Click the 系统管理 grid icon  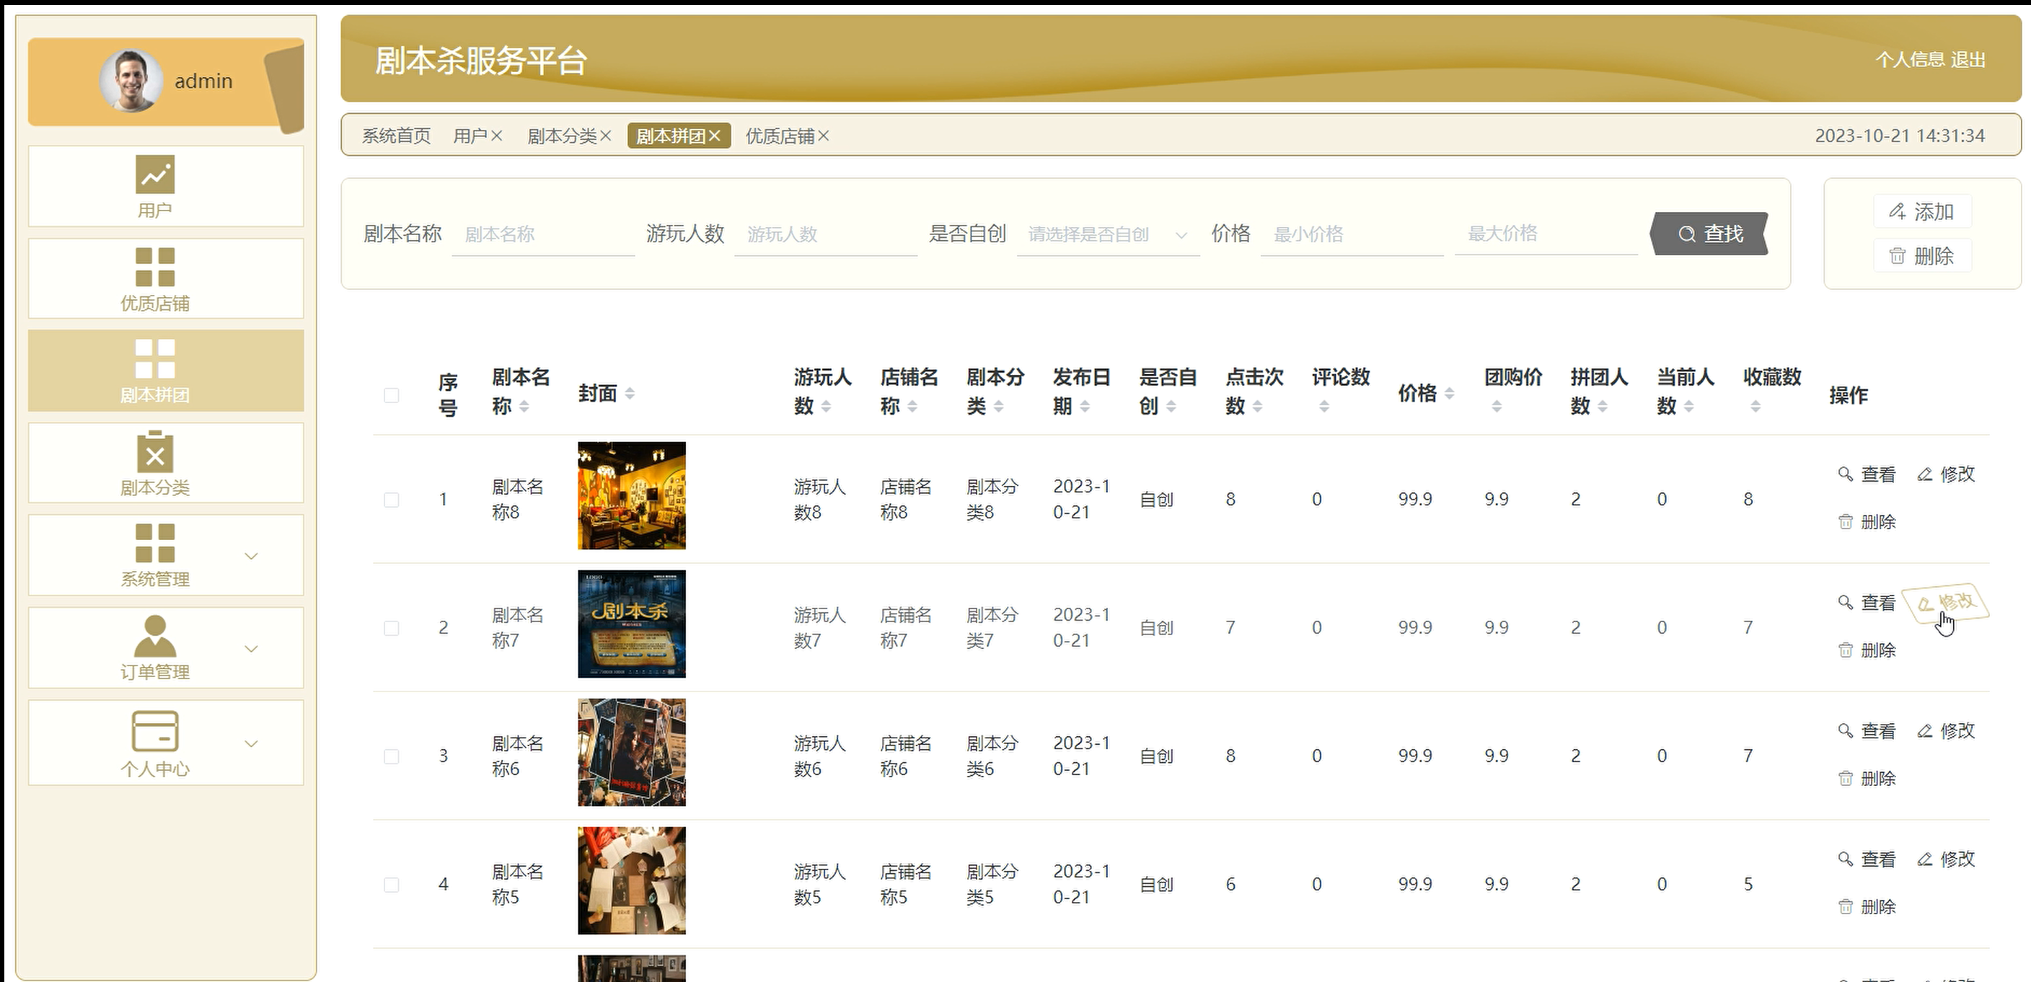[x=154, y=543]
